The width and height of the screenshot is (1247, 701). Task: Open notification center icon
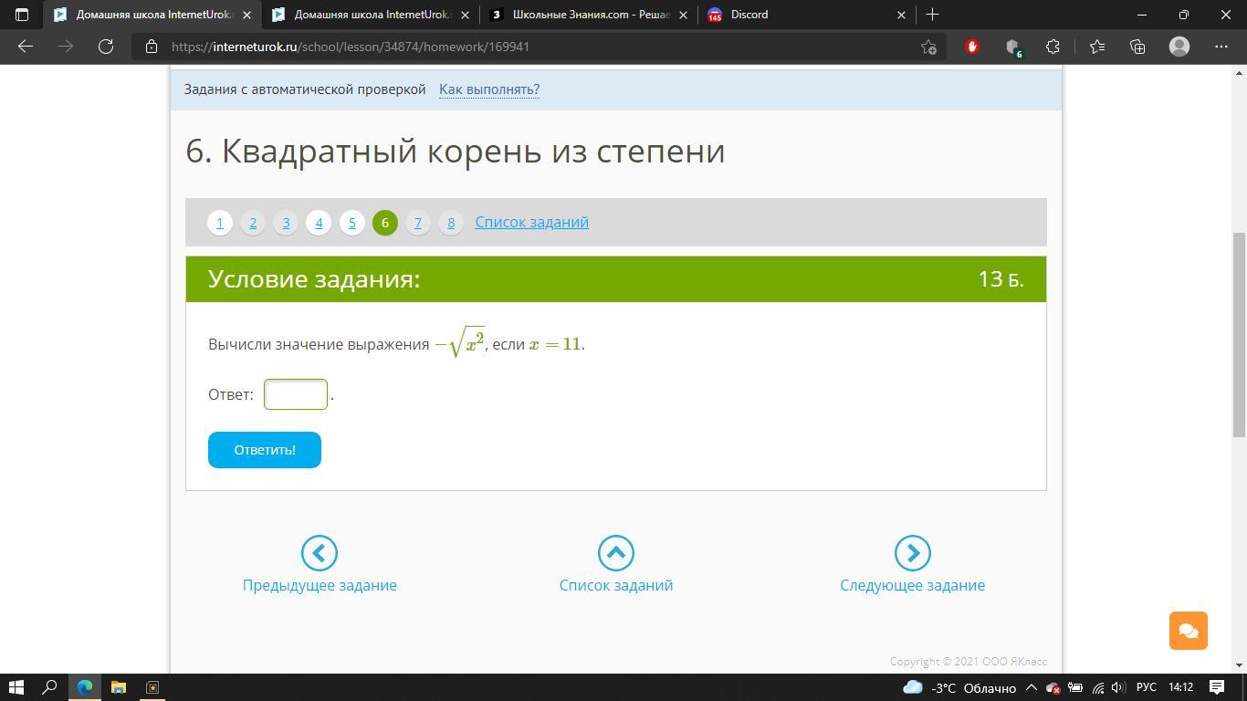[x=1217, y=687]
